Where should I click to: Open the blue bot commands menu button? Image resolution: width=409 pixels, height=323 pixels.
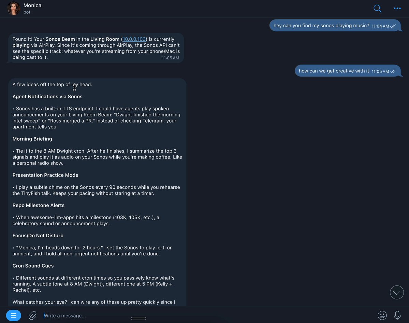point(14,315)
